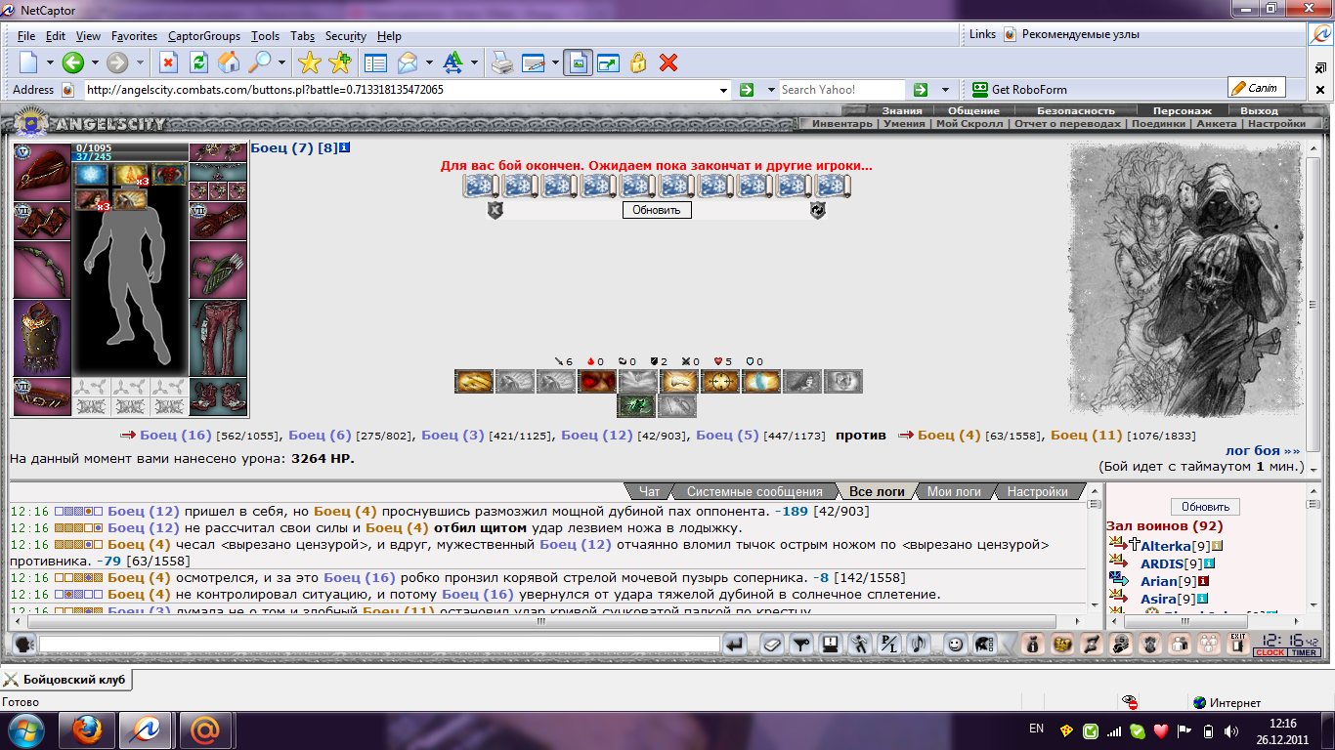Toggle the CLOCK button in bottom bar
1335x750 pixels.
1270,652
